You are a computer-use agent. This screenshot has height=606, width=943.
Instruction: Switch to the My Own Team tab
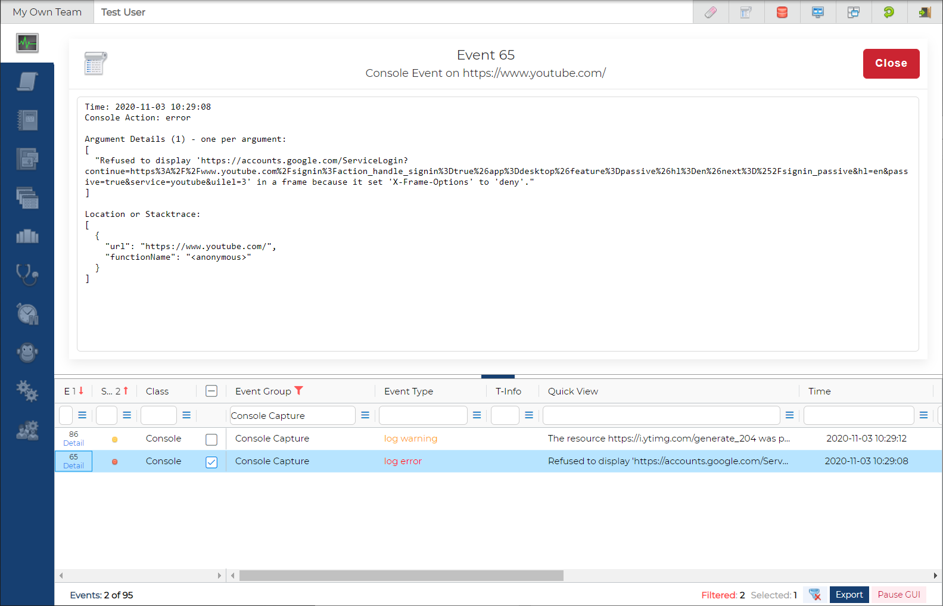47,12
